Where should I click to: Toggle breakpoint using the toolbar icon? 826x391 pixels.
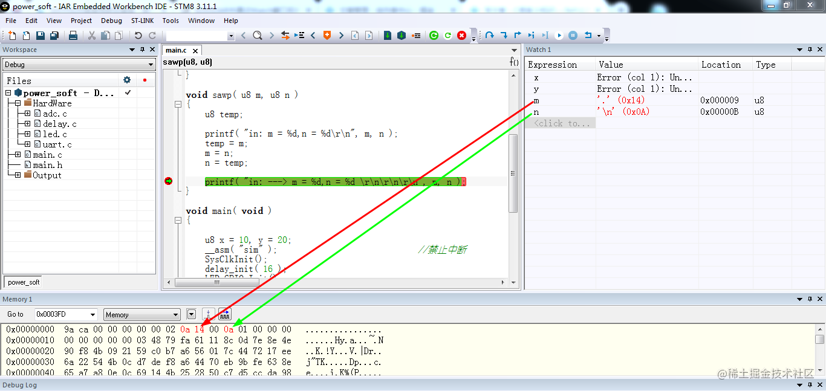416,36
